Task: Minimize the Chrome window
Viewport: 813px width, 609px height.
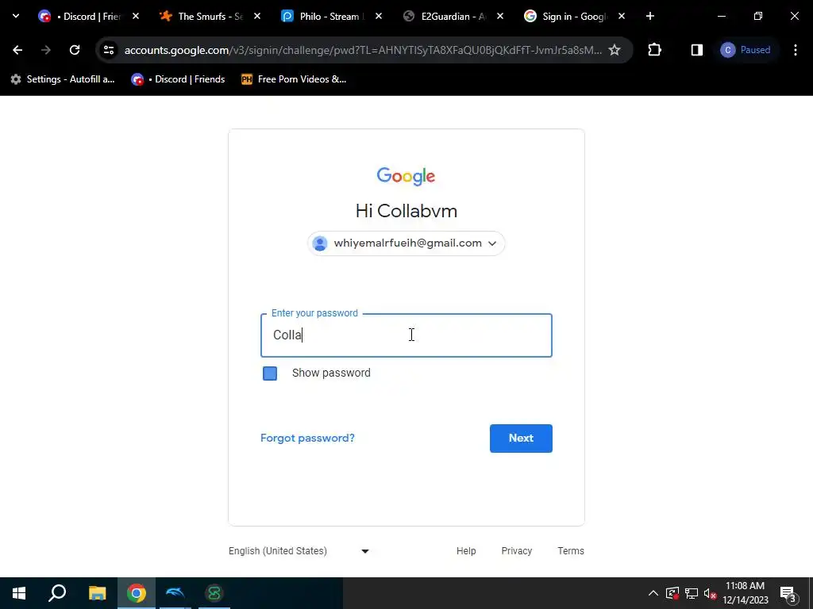Action: 721,17
